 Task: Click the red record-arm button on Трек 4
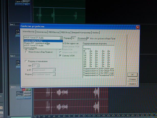click(24, 89)
